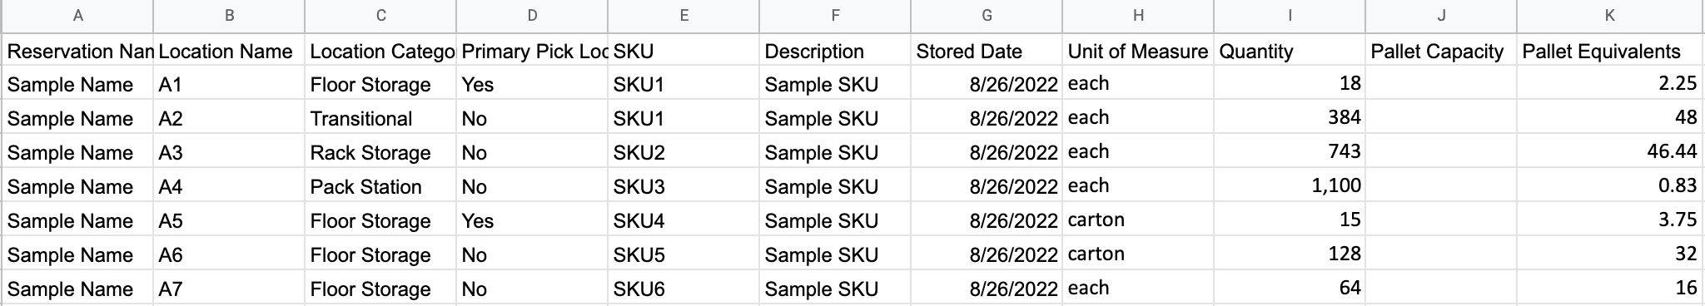This screenshot has width=1705, height=306.
Task: Select the Pallet Equivalents header cell
Action: click(x=1611, y=51)
